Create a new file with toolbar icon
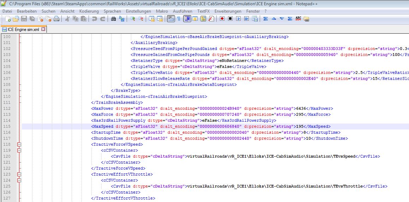 click(x=8, y=19)
